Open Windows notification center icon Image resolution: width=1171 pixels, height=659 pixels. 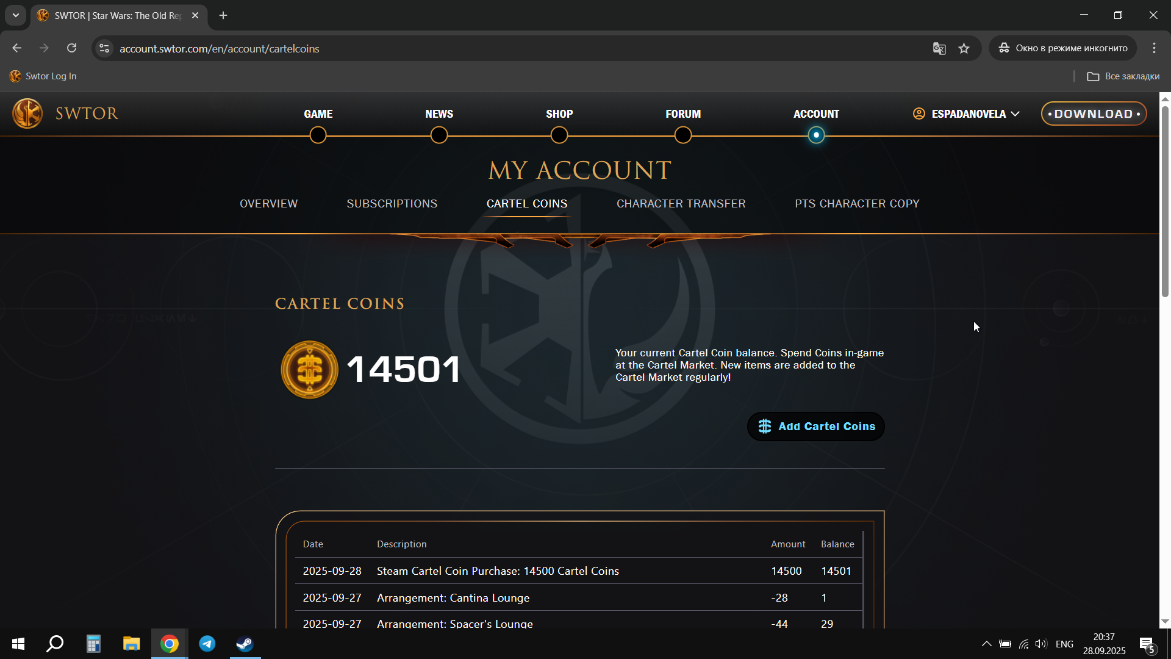[x=1147, y=644]
